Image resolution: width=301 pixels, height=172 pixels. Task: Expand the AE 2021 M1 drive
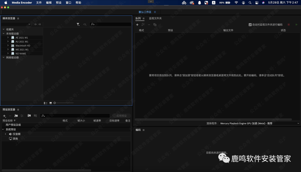(x=8, y=37)
